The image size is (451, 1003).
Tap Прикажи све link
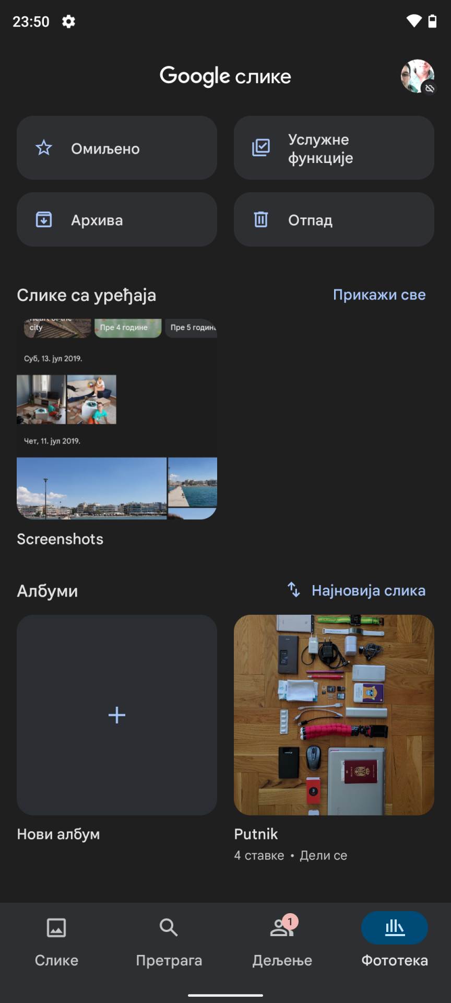click(x=379, y=295)
